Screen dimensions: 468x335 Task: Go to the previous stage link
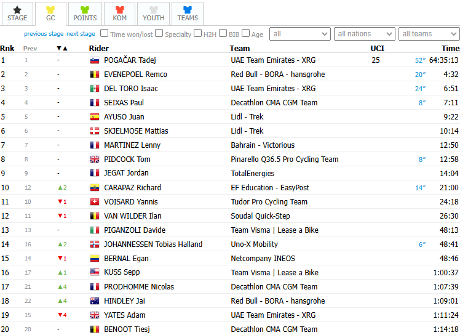pos(44,34)
